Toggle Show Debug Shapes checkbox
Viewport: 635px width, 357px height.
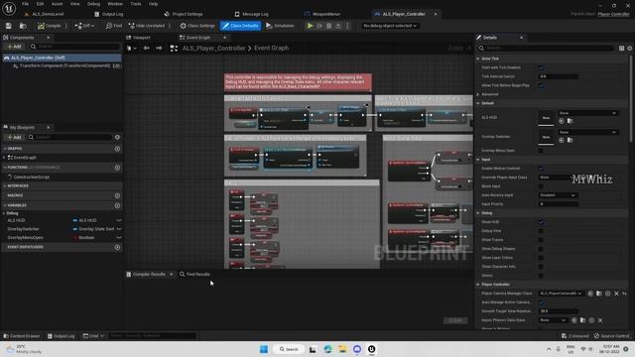[x=541, y=249]
